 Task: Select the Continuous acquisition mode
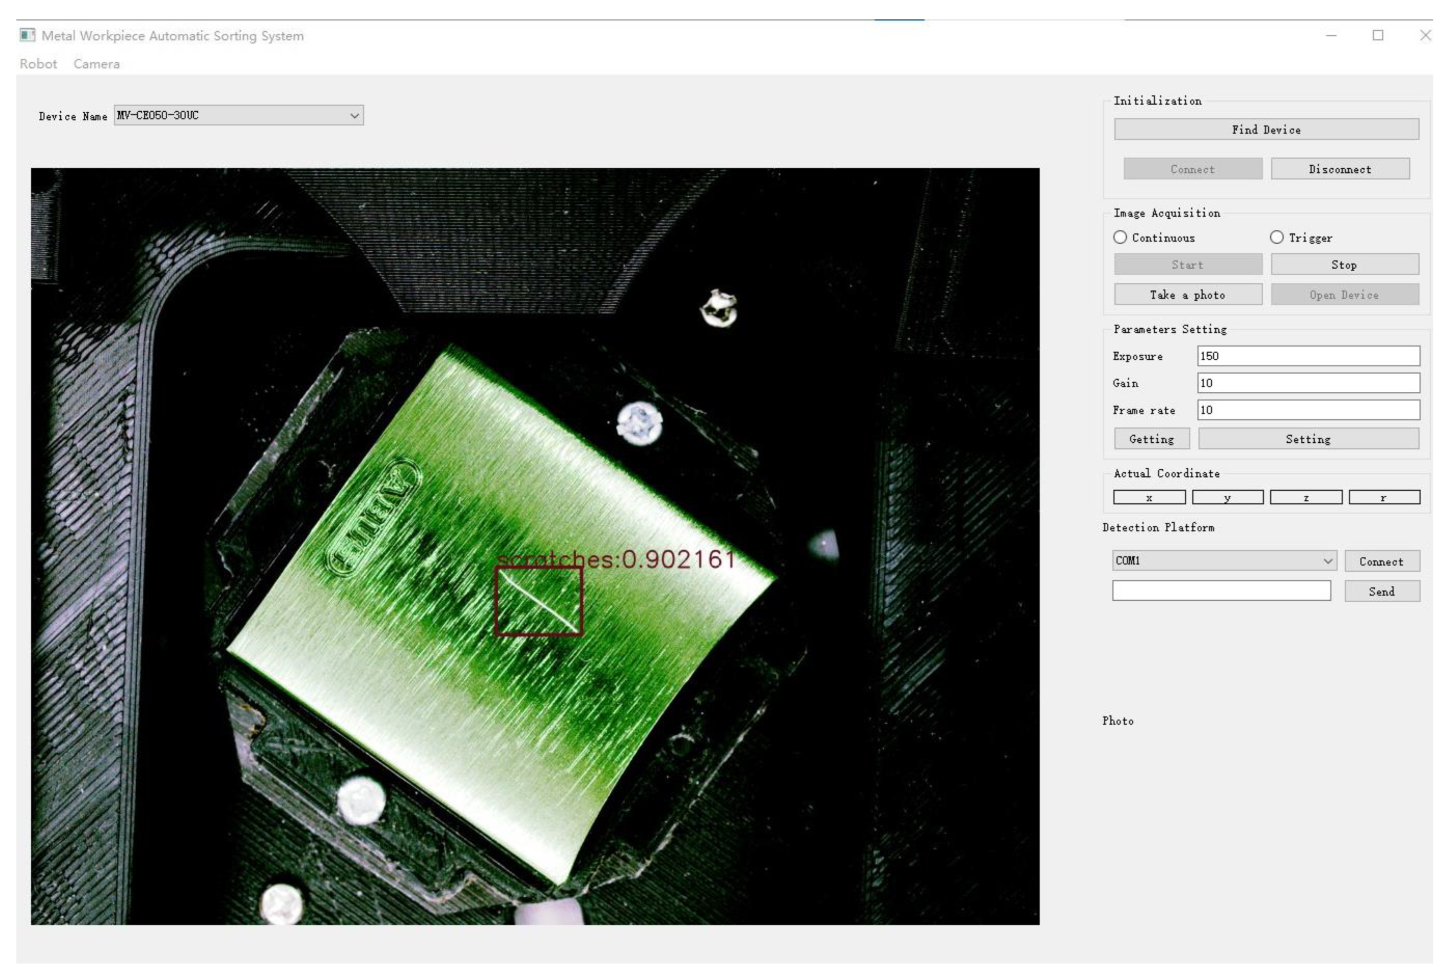1120,237
